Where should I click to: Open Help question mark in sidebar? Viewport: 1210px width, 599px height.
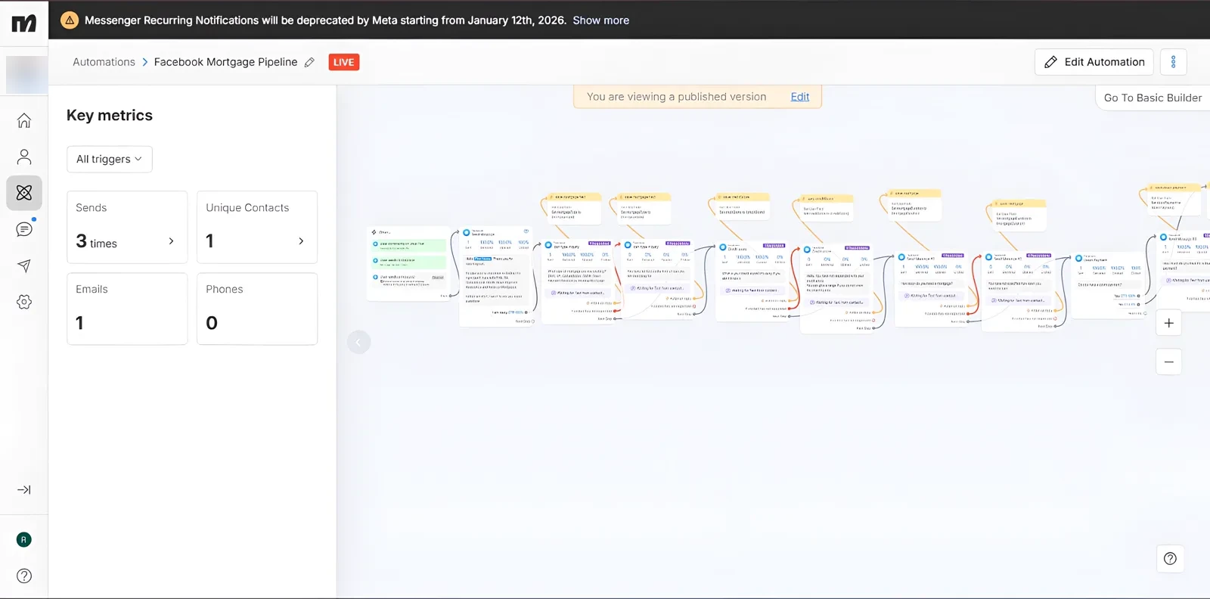click(24, 576)
